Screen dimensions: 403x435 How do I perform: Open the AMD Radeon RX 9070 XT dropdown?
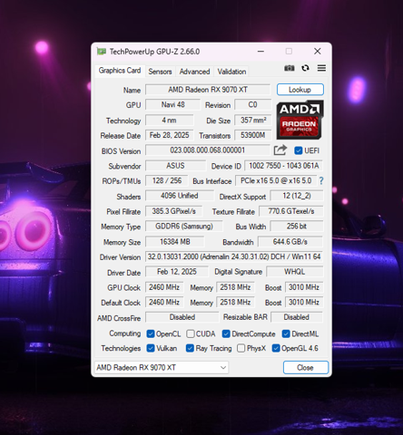point(162,368)
